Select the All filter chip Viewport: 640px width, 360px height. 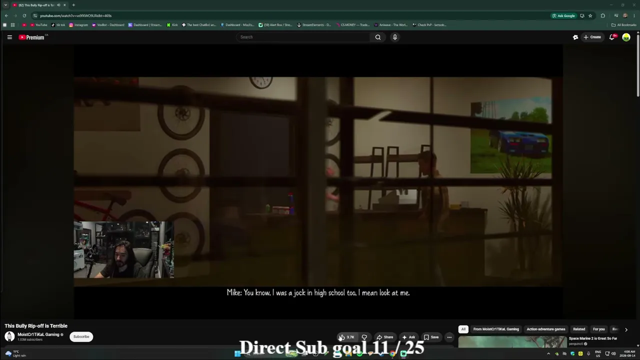pyautogui.click(x=463, y=329)
